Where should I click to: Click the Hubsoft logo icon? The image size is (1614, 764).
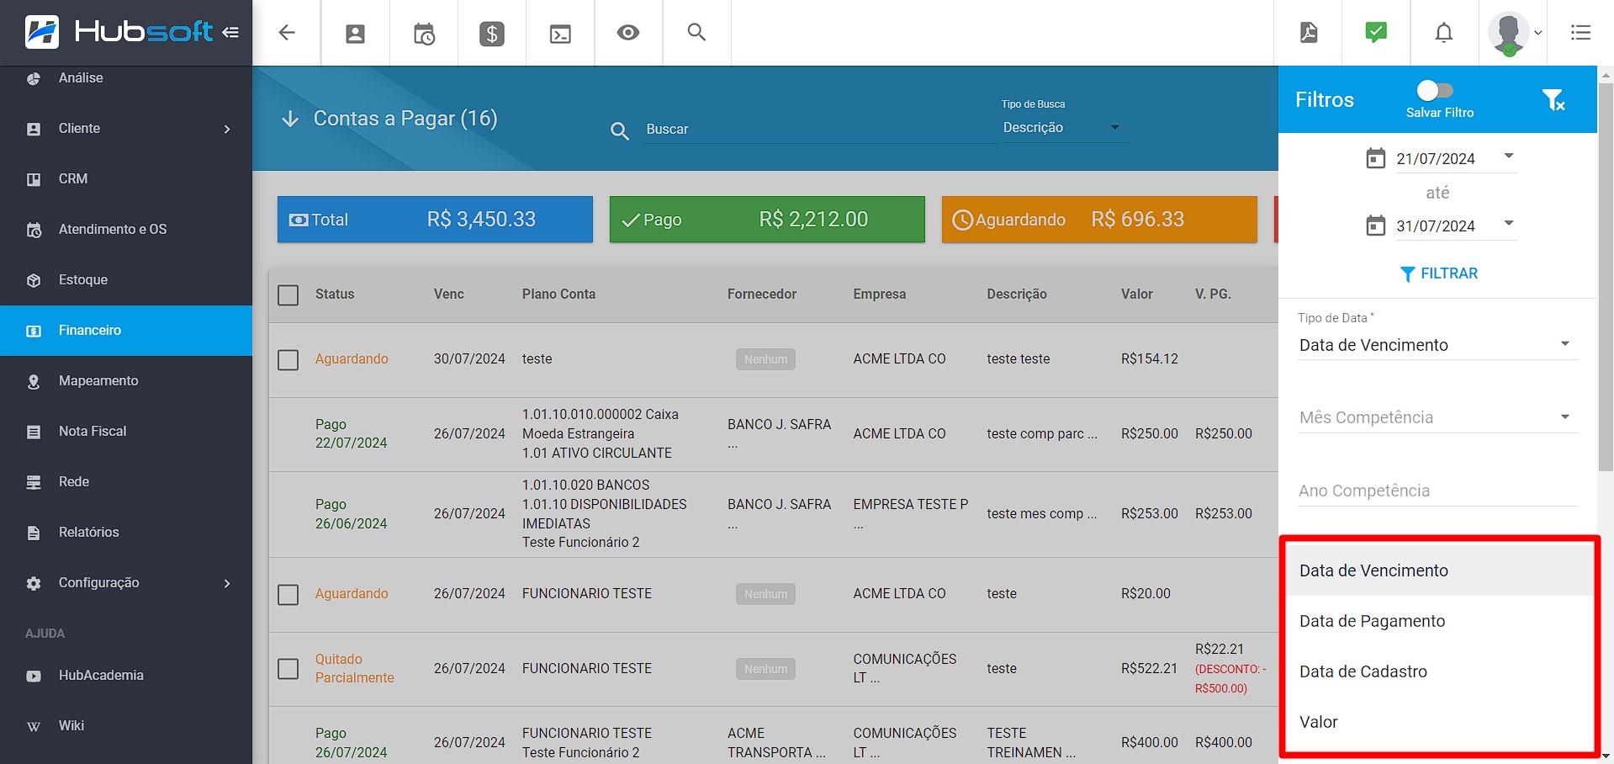point(42,32)
